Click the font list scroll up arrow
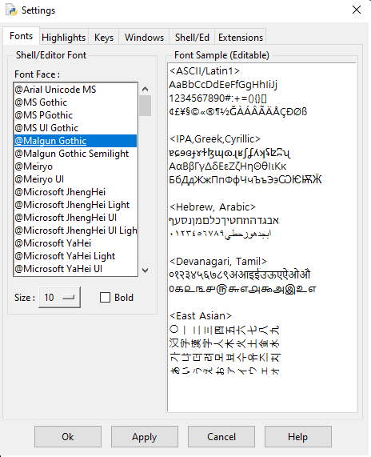371x457 pixels. (x=145, y=89)
